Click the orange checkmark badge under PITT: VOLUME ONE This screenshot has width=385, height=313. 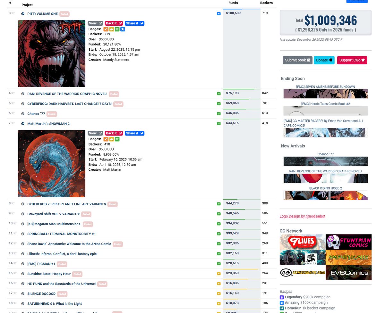click(x=106, y=29)
